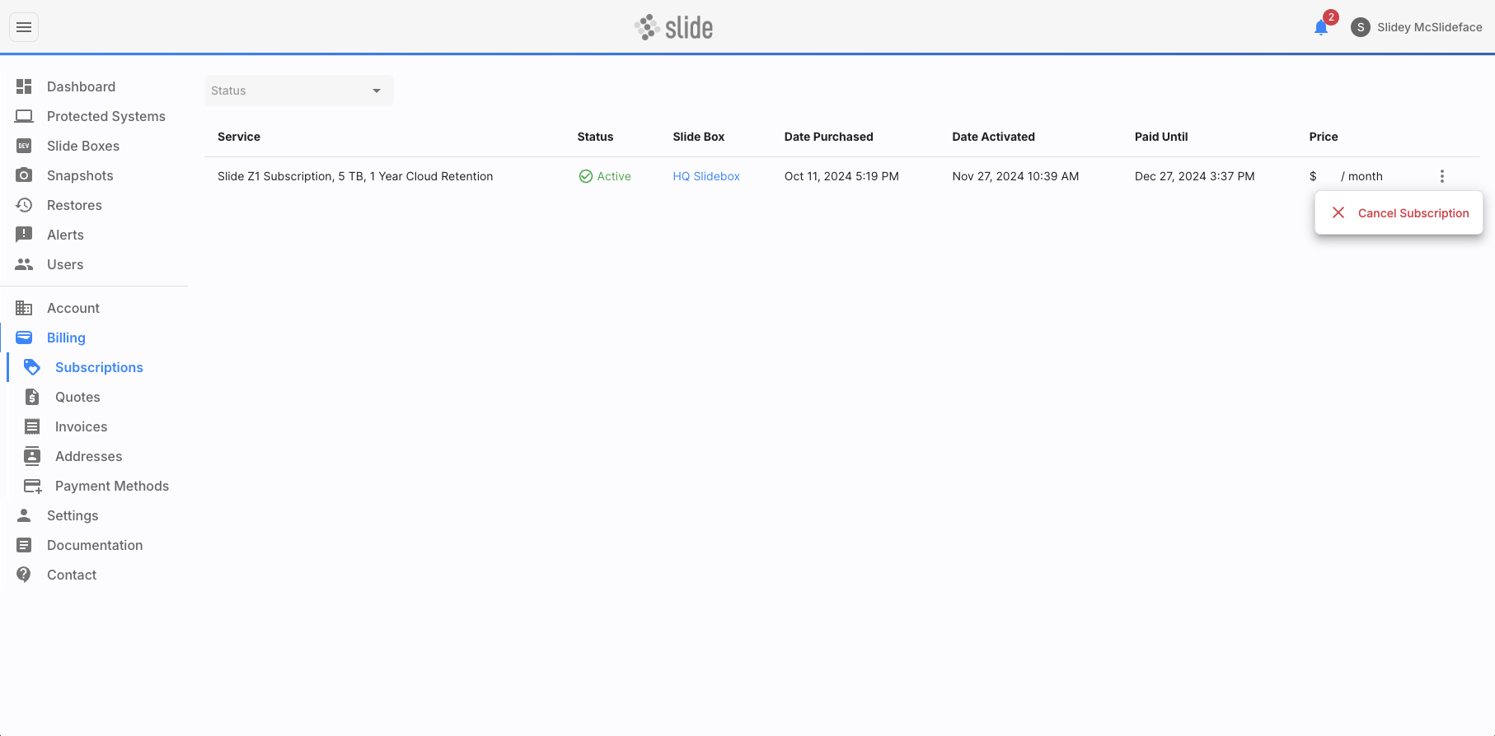Open the Account page
The width and height of the screenshot is (1495, 736).
click(73, 308)
